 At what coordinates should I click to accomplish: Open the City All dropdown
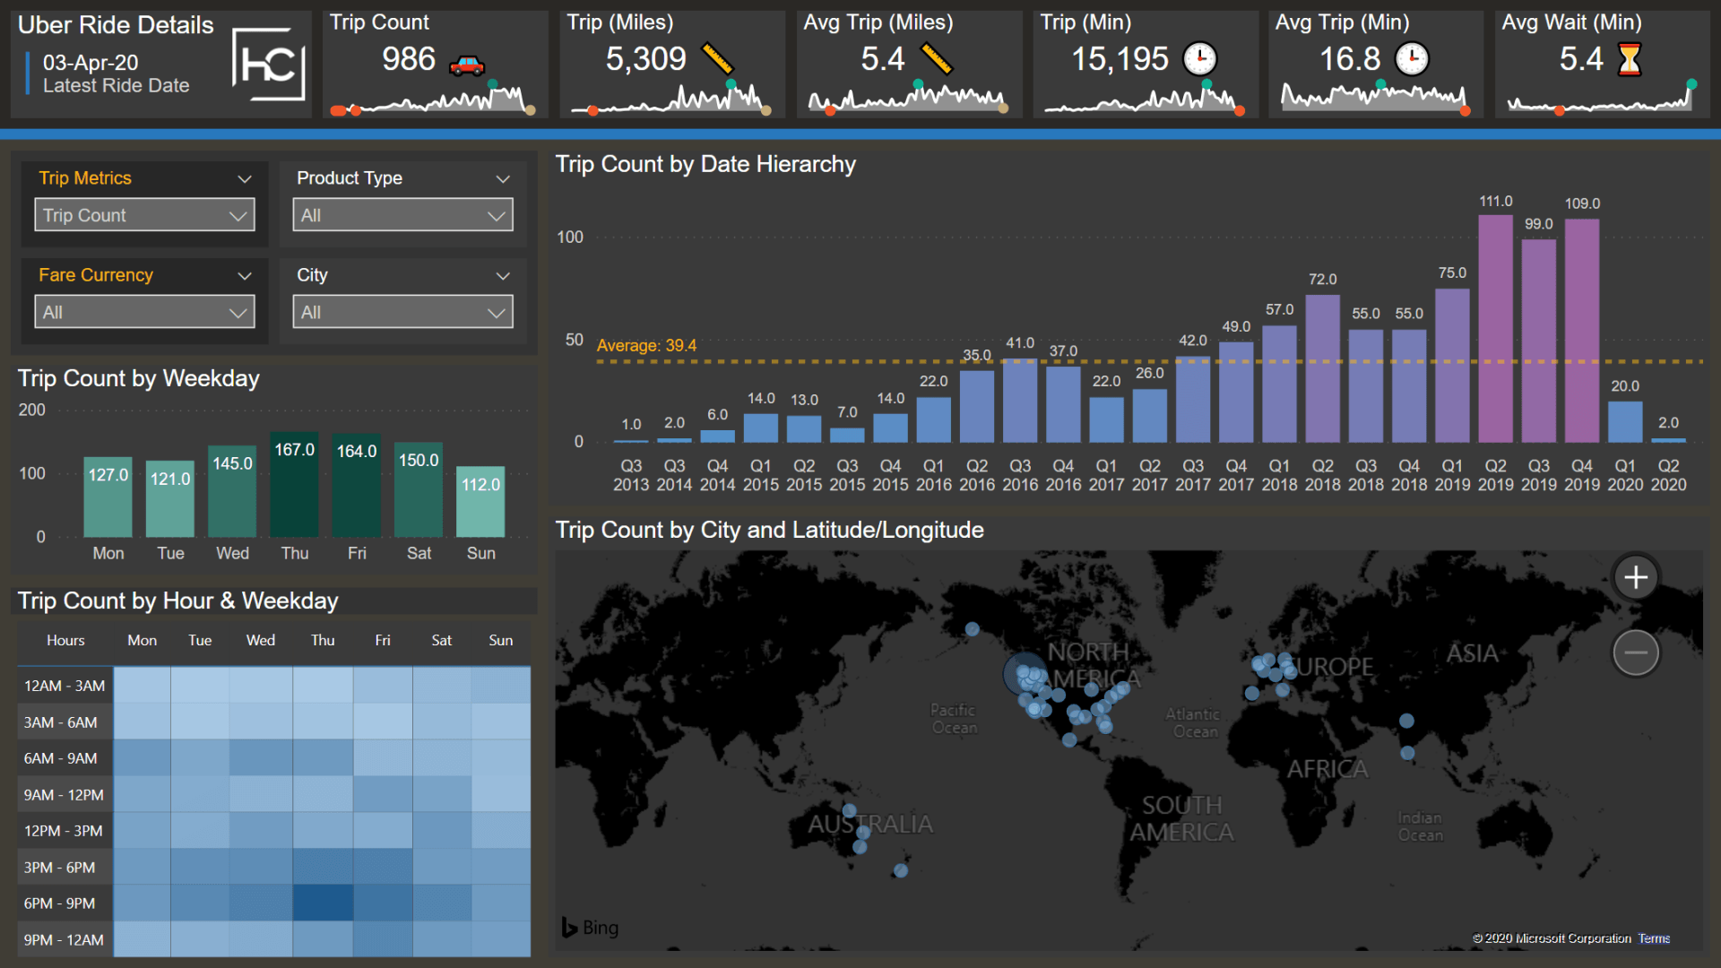pos(402,313)
